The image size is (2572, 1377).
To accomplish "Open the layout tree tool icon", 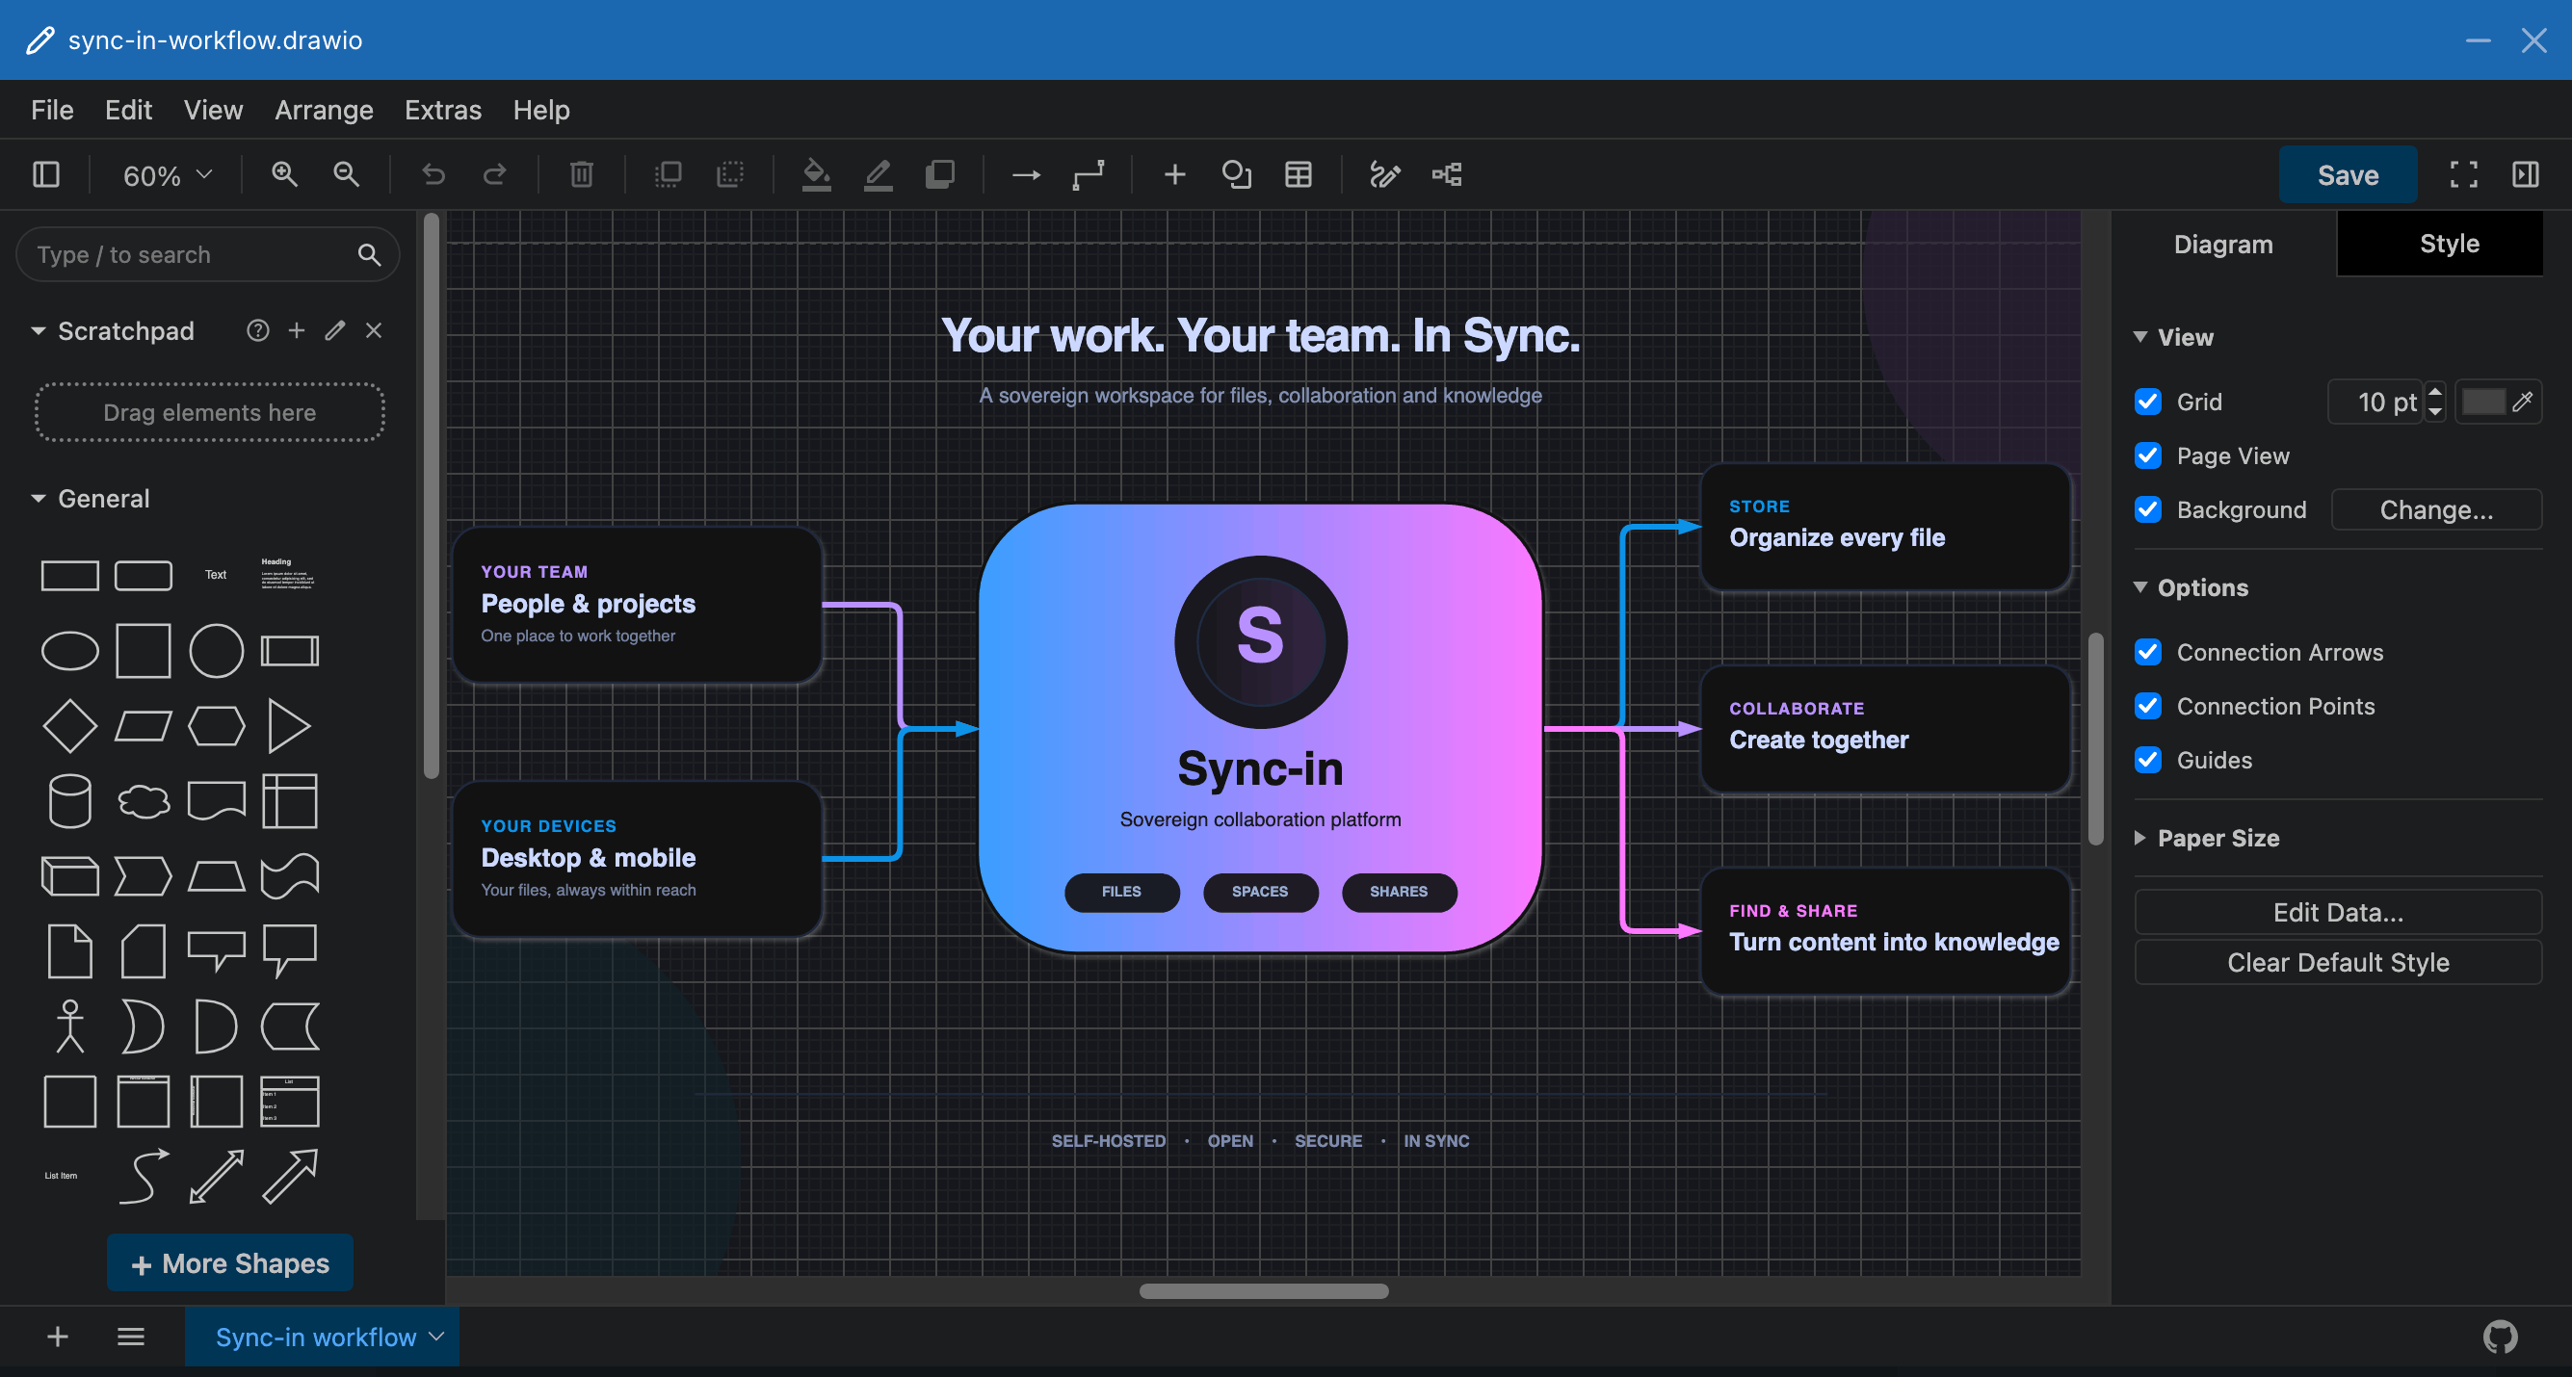I will click(1447, 174).
